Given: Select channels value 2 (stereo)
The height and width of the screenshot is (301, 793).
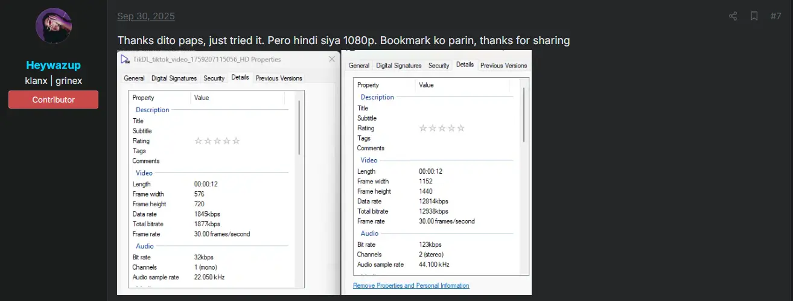Looking at the screenshot, I should pos(432,255).
